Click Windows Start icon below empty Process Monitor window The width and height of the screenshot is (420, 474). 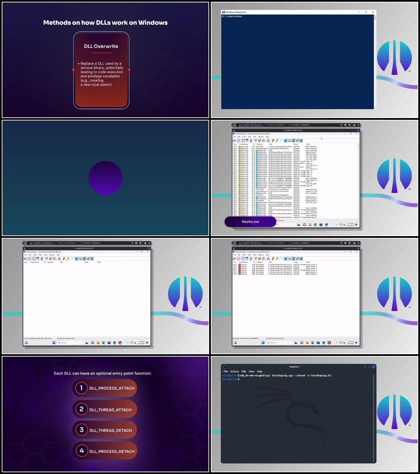[54, 343]
